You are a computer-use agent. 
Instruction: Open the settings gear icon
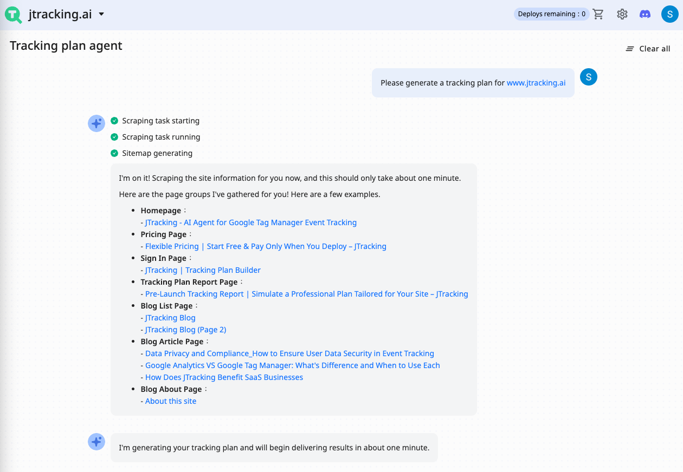622,14
